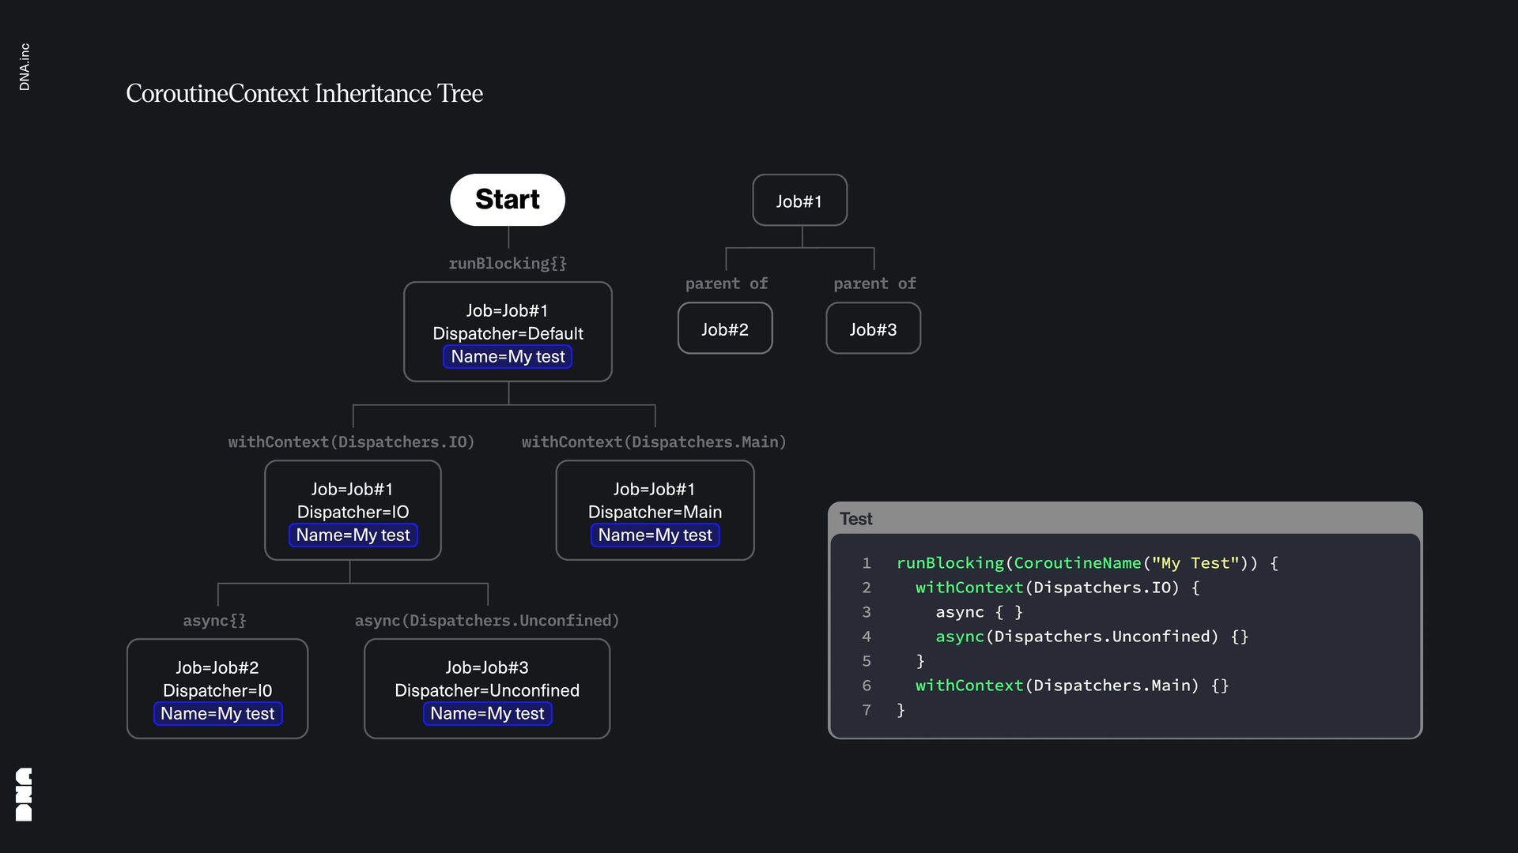
Task: Click the DNA logo at bottom left
Action: coord(24,794)
